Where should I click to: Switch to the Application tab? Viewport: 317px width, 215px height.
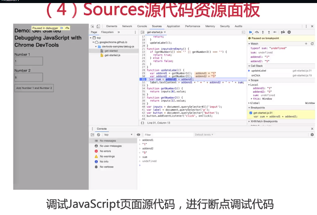pos(173,26)
